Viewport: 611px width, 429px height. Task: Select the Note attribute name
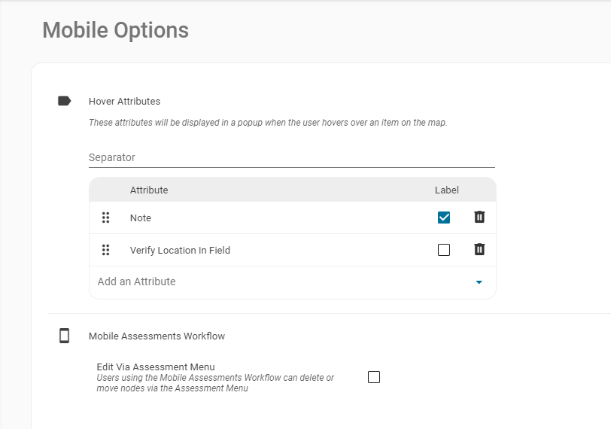(x=141, y=218)
